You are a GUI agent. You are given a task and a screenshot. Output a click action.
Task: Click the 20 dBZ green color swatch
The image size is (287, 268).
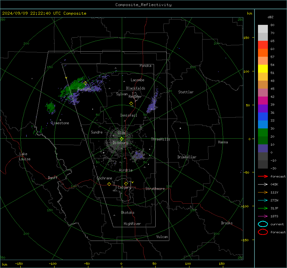(263, 132)
